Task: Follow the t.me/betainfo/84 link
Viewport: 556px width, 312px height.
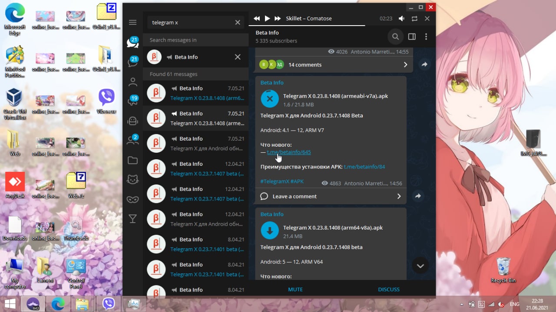Action: coord(364,167)
